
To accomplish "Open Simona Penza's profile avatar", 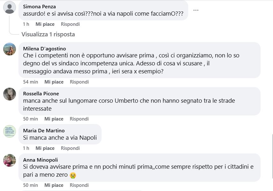I will 10,7.
